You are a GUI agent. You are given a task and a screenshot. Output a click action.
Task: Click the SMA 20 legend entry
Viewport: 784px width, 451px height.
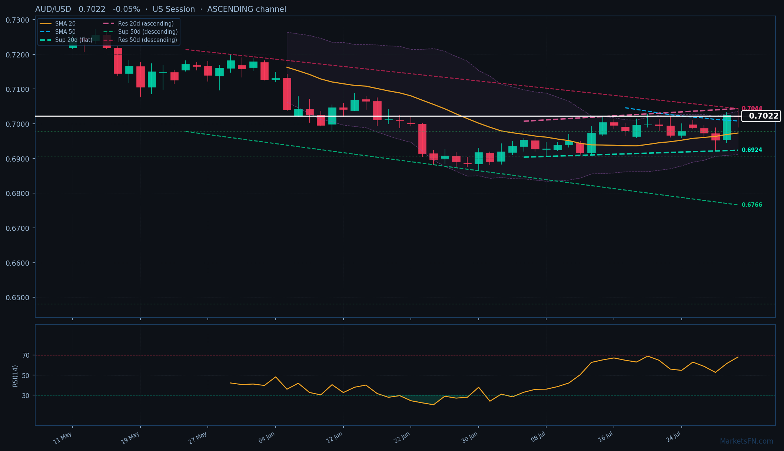[x=58, y=24]
